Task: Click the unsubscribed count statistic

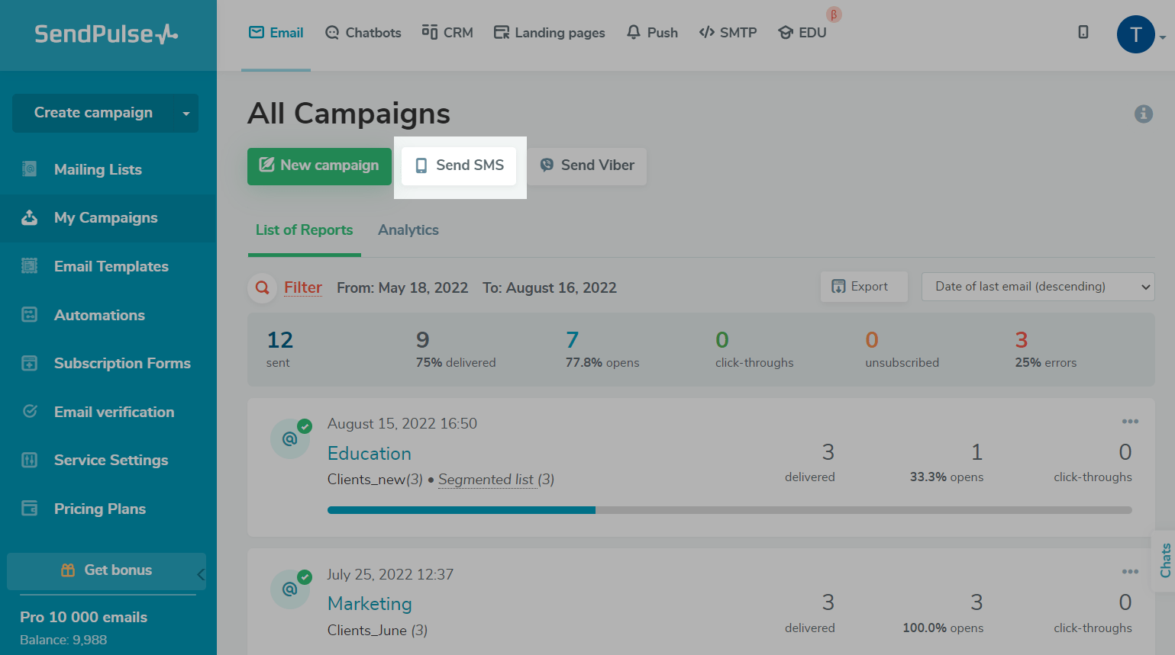Action: (x=902, y=348)
